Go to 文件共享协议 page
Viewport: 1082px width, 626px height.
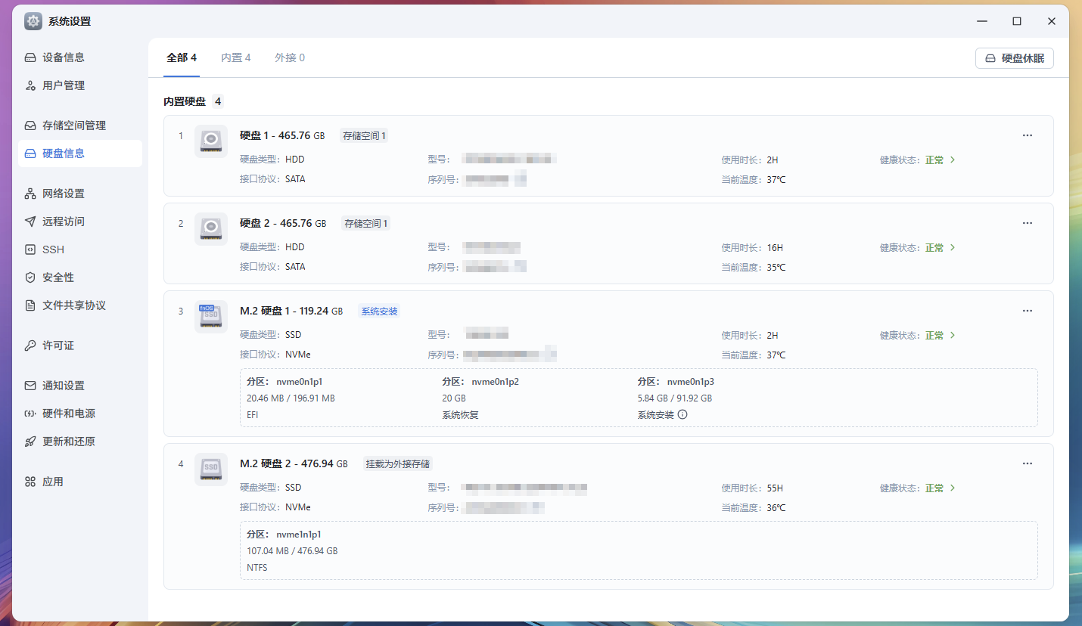(x=80, y=305)
